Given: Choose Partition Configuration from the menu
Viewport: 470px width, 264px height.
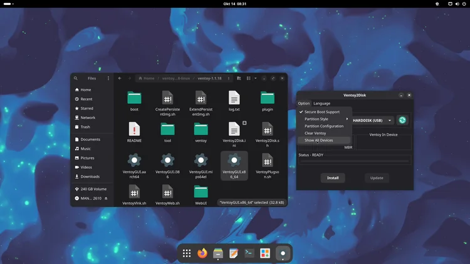Looking at the screenshot, I should pyautogui.click(x=324, y=126).
